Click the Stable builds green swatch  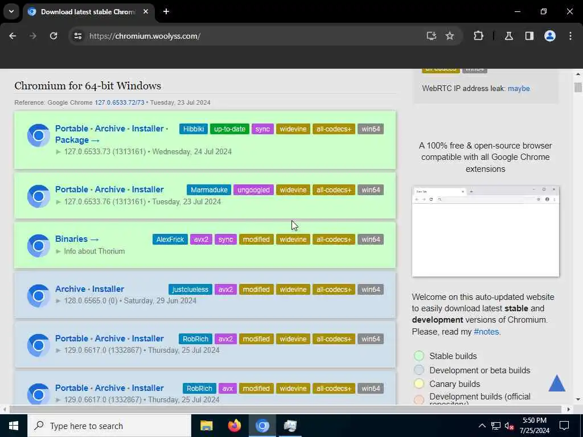click(x=419, y=356)
